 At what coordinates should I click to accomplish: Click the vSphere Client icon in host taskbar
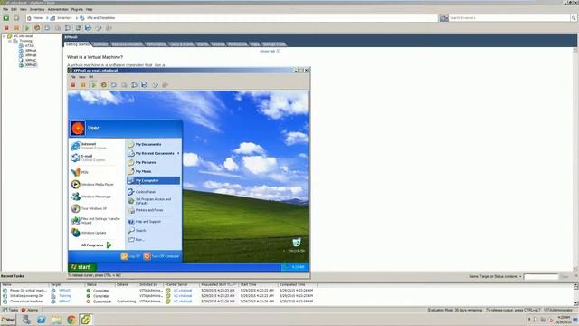(86, 320)
